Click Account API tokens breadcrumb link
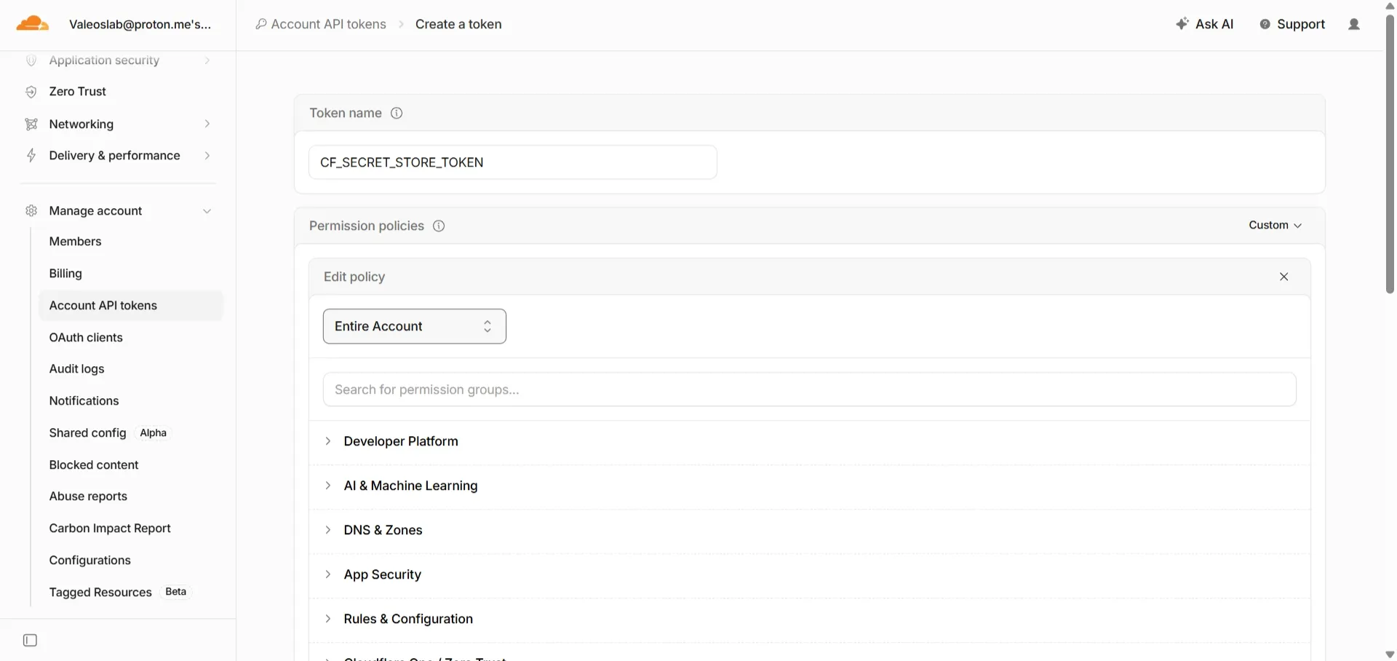 coord(328,24)
